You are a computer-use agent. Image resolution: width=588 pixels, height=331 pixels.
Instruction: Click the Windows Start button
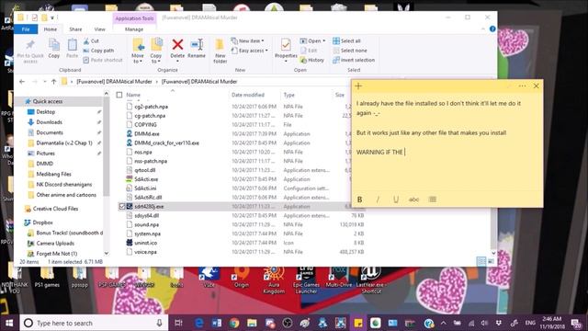point(9,323)
